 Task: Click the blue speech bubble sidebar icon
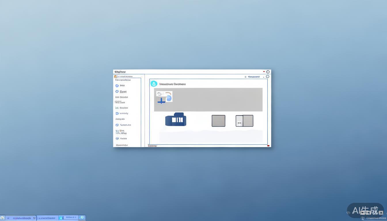117,113
